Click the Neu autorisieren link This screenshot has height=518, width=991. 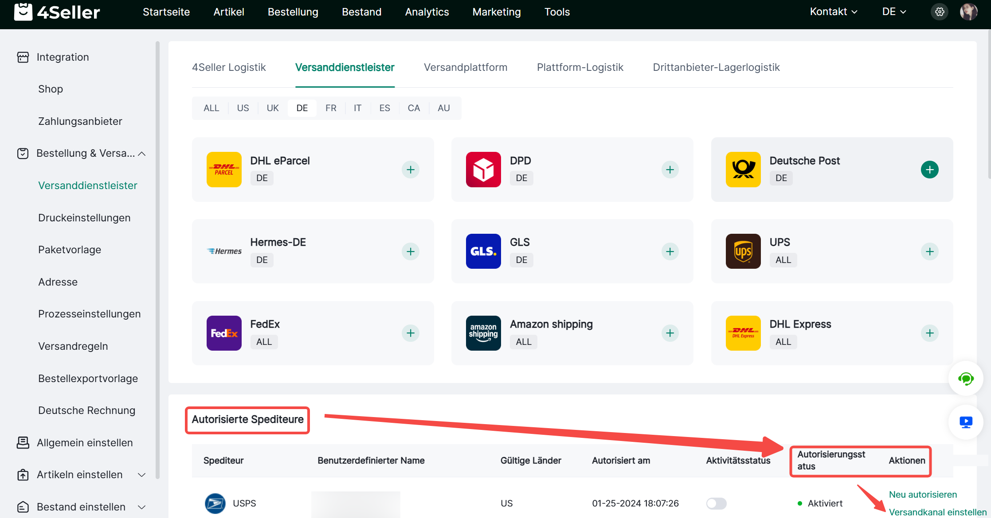(x=923, y=495)
